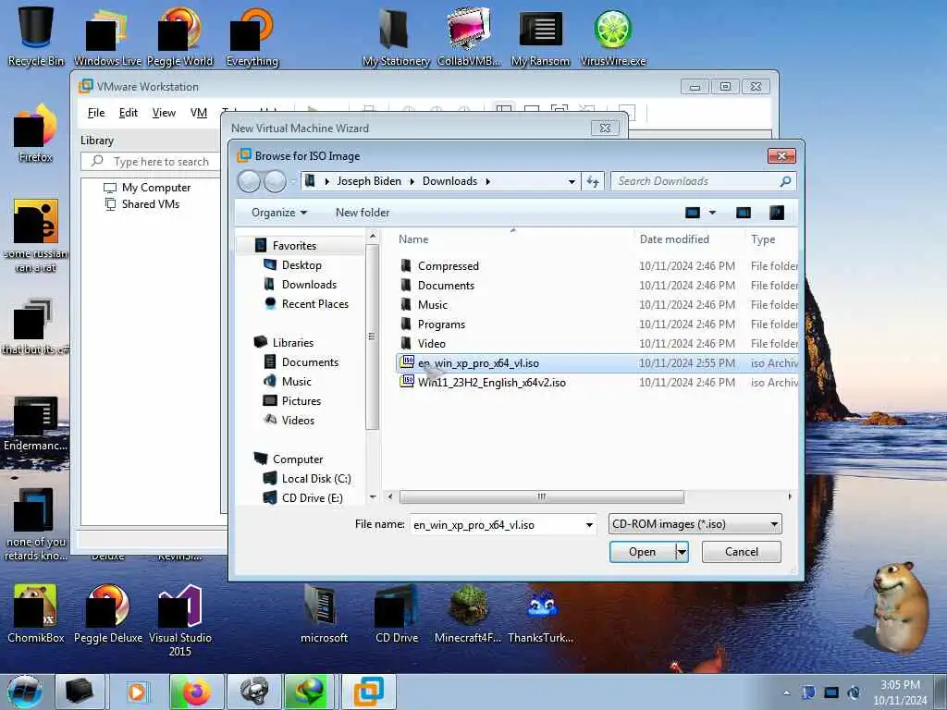Click the Back navigation arrow in the dialog
This screenshot has height=710, width=947.
pos(249,181)
